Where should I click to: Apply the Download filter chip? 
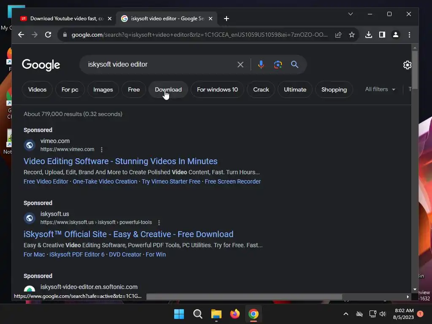click(168, 89)
